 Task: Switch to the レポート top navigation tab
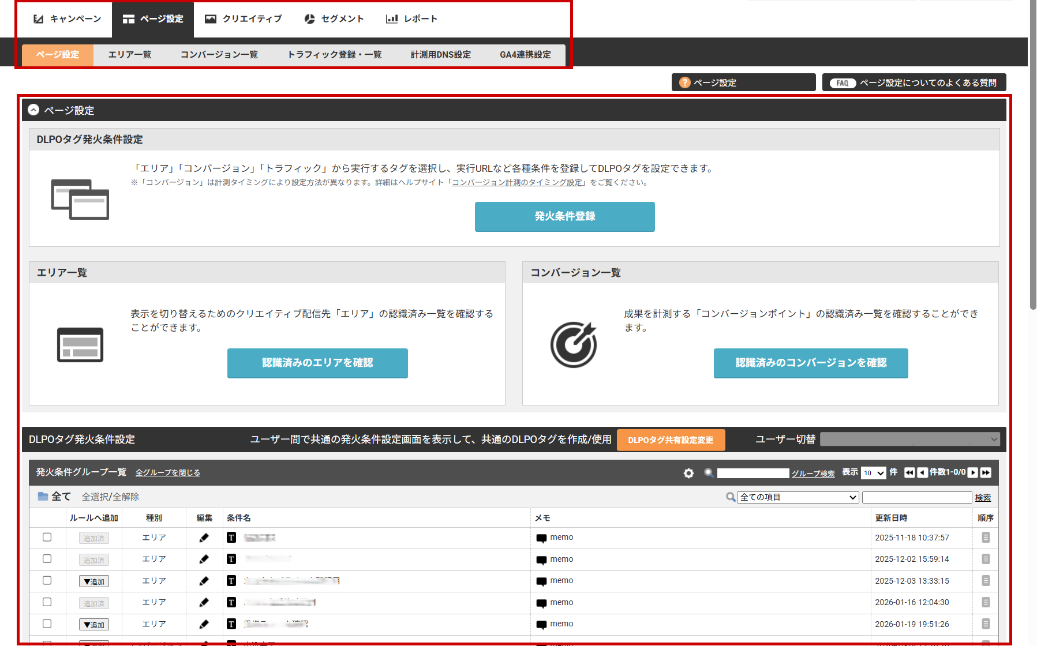coord(411,19)
